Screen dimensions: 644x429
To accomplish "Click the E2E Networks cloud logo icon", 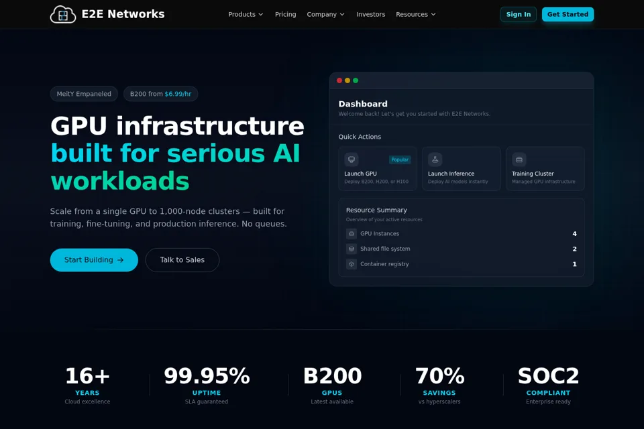I will pos(63,14).
